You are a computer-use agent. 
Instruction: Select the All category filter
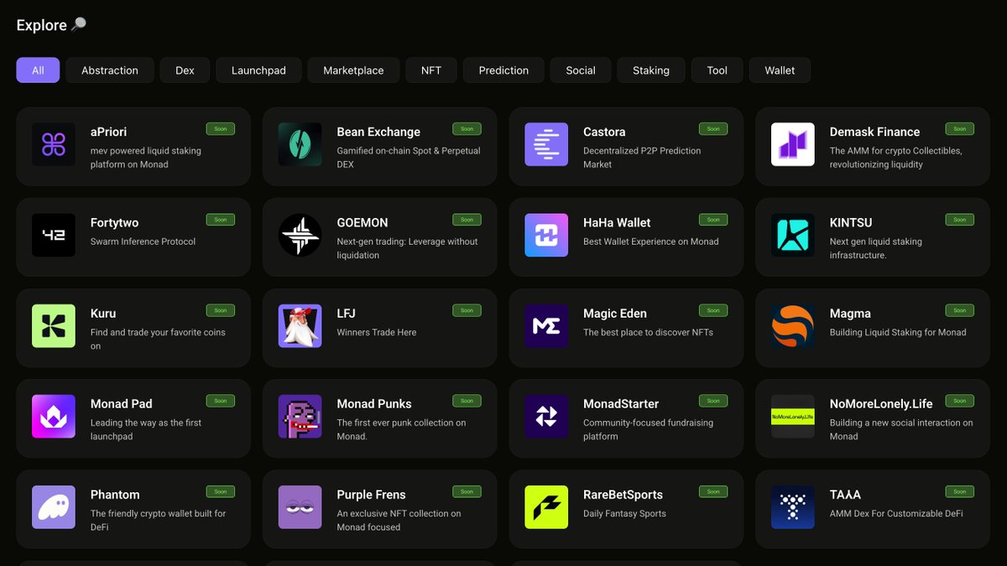coord(38,70)
